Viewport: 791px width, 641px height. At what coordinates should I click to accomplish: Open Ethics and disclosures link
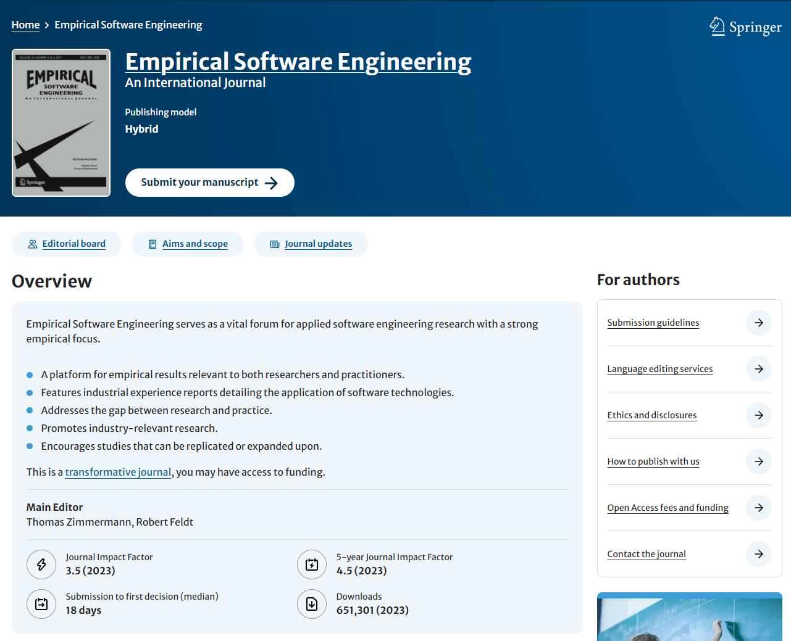(x=651, y=415)
